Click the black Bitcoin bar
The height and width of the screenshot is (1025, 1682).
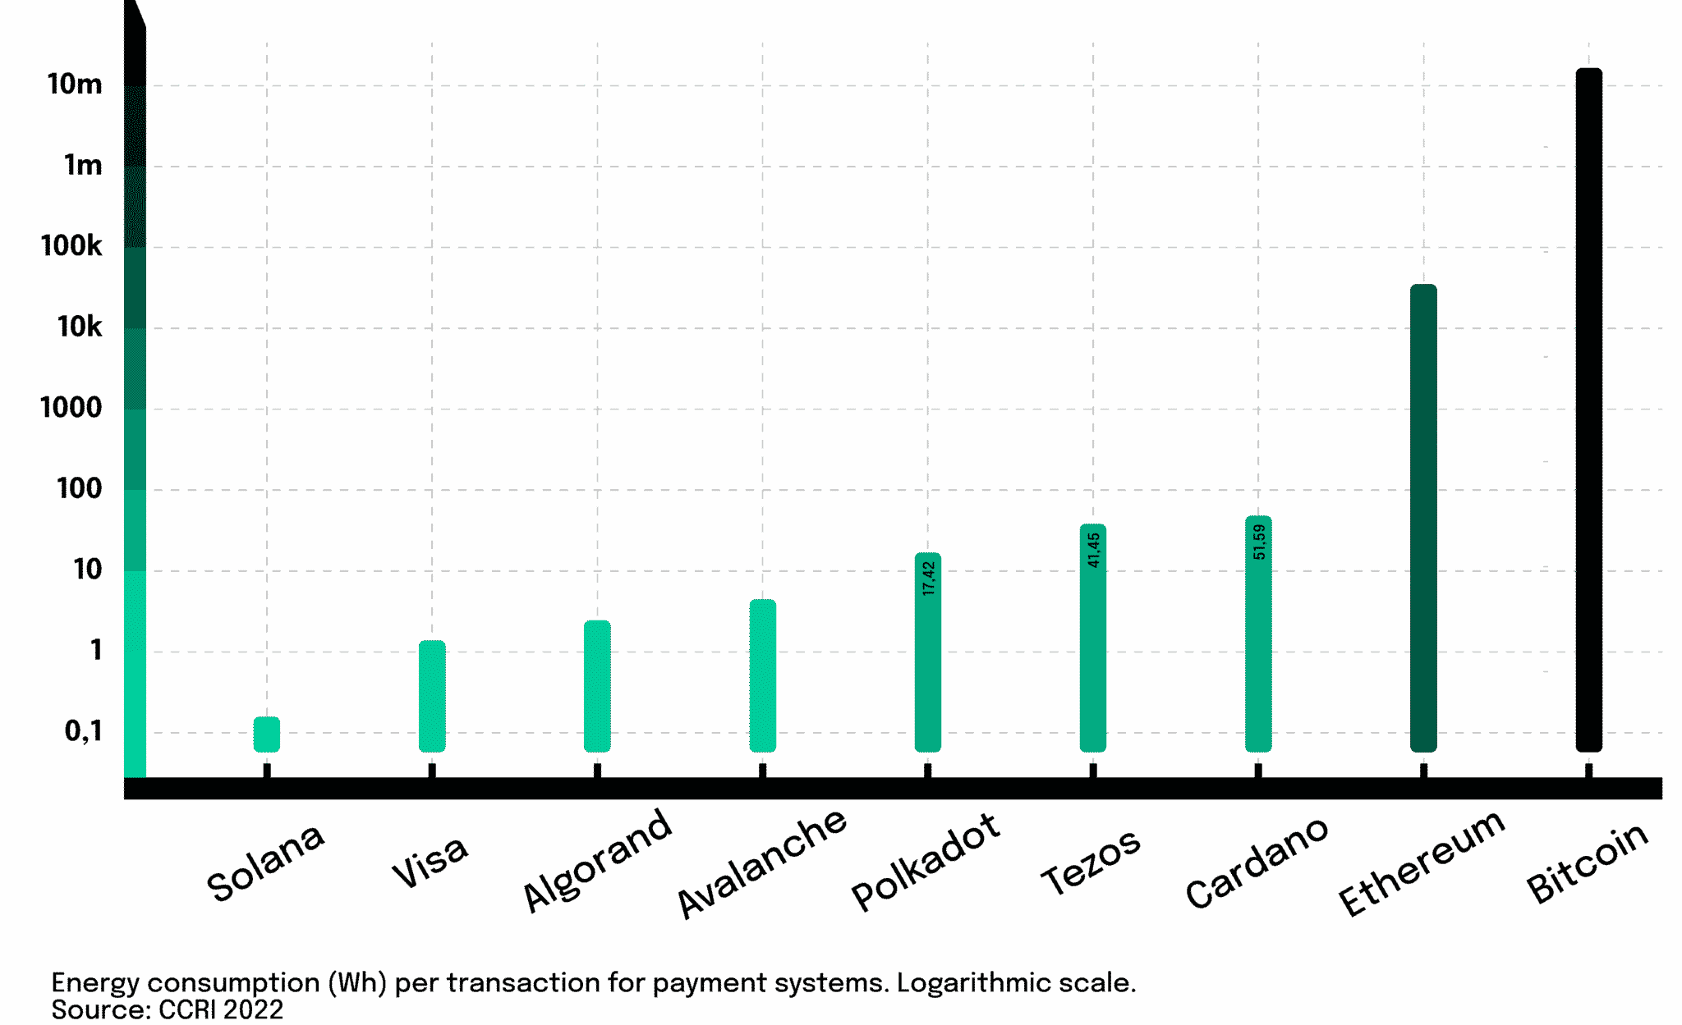pyautogui.click(x=1589, y=410)
